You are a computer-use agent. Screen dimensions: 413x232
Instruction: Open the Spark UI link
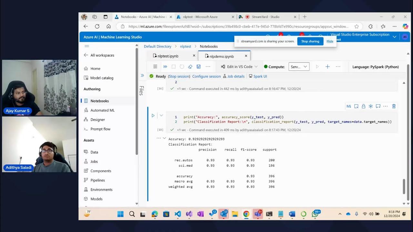258,76
